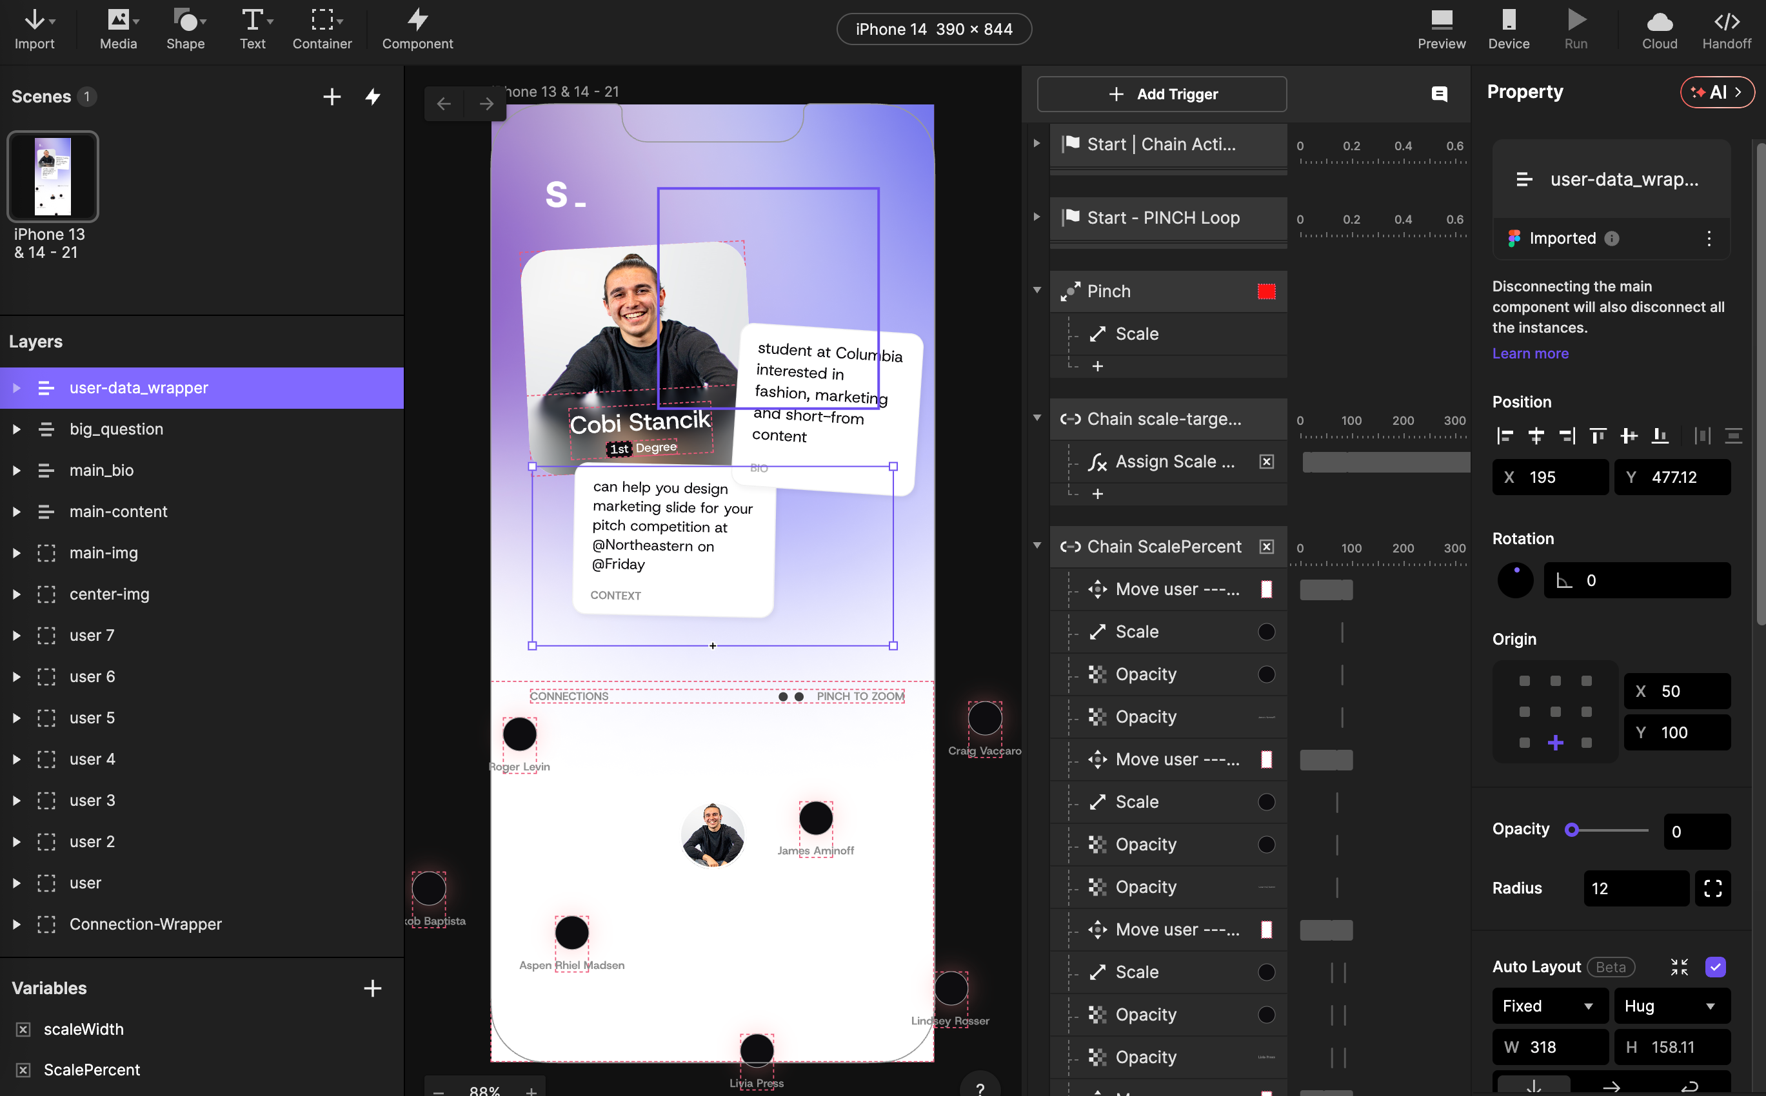This screenshot has width=1766, height=1096.
Task: Open the comment bubble icon
Action: [x=1439, y=94]
